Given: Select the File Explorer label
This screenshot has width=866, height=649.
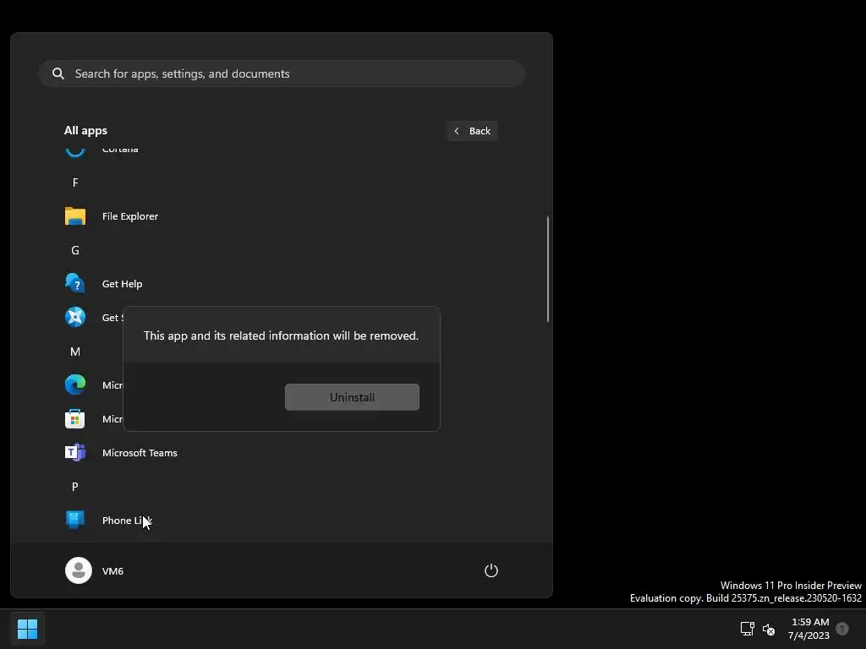Looking at the screenshot, I should (129, 216).
